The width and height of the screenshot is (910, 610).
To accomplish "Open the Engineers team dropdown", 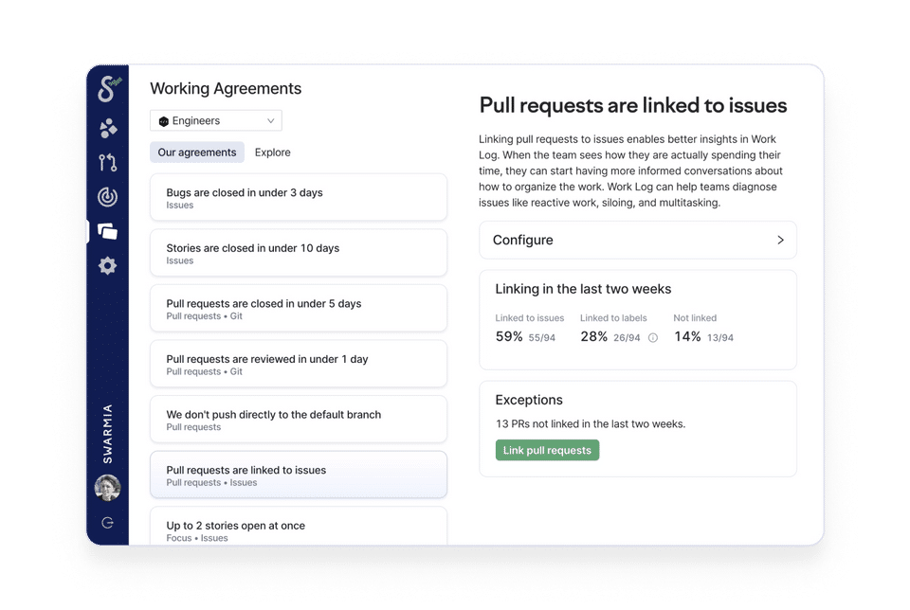I will 216,121.
